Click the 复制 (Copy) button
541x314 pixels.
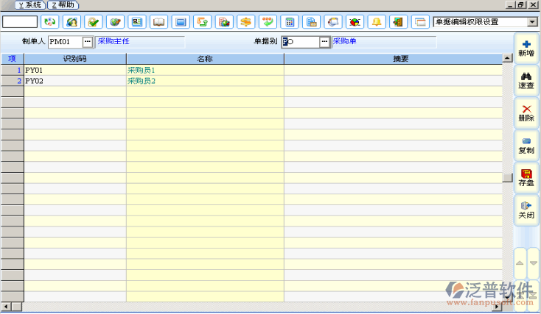pos(526,145)
